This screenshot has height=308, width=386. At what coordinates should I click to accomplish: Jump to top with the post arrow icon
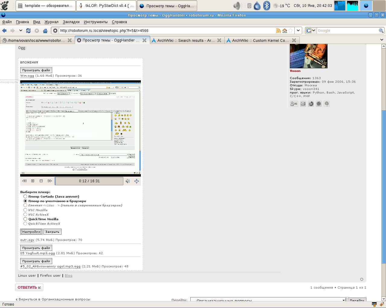362,279
